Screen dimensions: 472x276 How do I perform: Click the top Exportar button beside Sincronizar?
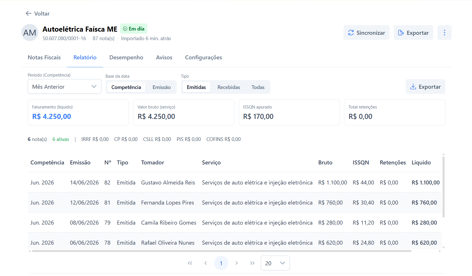pos(413,32)
